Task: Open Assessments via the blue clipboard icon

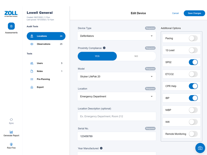Action: coord(11,26)
